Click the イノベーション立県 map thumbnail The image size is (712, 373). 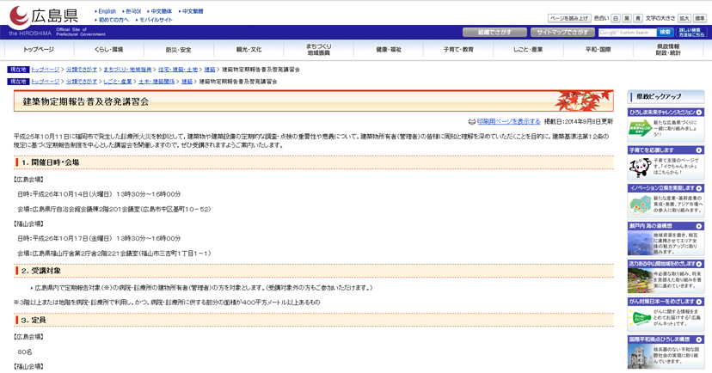tap(641, 205)
